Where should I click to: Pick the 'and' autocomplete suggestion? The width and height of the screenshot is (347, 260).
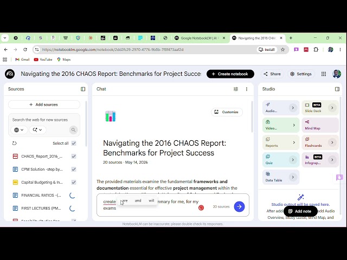coord(138,200)
